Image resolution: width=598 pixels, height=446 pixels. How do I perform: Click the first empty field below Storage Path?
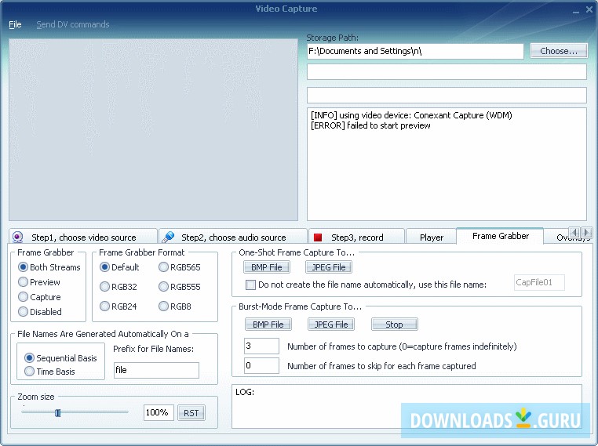click(x=447, y=71)
